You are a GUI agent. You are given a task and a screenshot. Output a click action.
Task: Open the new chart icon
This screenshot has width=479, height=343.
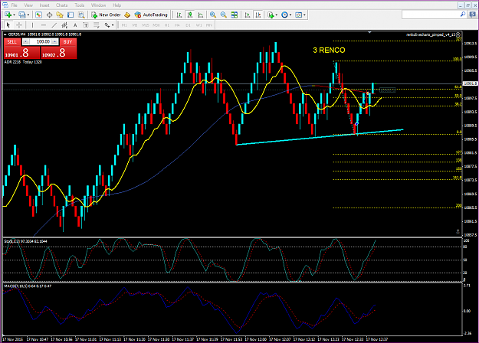(8, 15)
